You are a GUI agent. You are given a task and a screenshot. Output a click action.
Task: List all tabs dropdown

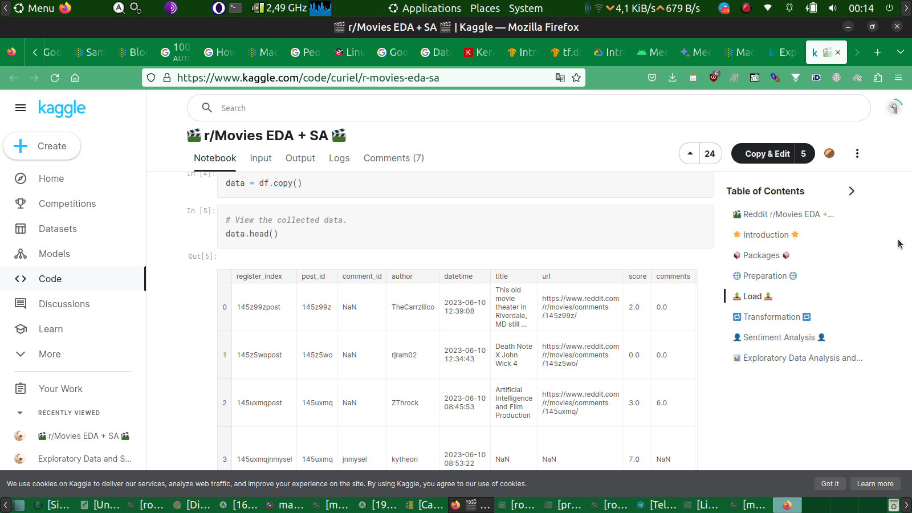point(901,52)
